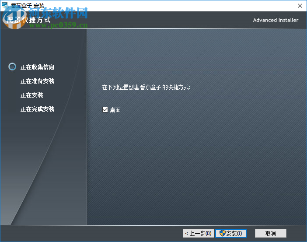Cancel setup with the 取消 button
This screenshot has height=242, width=307.
(x=271, y=233)
